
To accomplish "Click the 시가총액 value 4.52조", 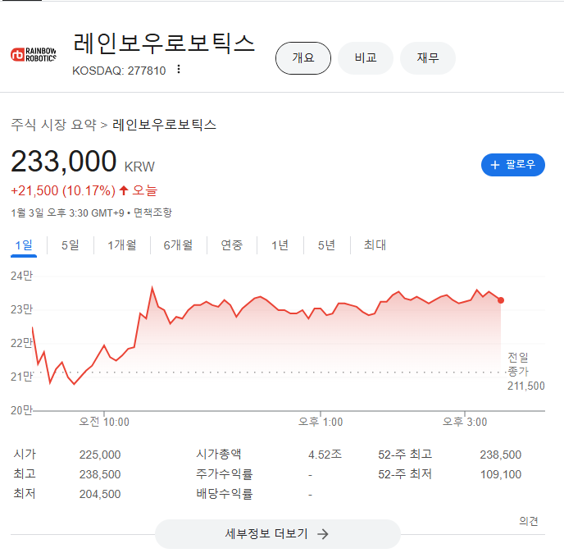I will point(325,455).
